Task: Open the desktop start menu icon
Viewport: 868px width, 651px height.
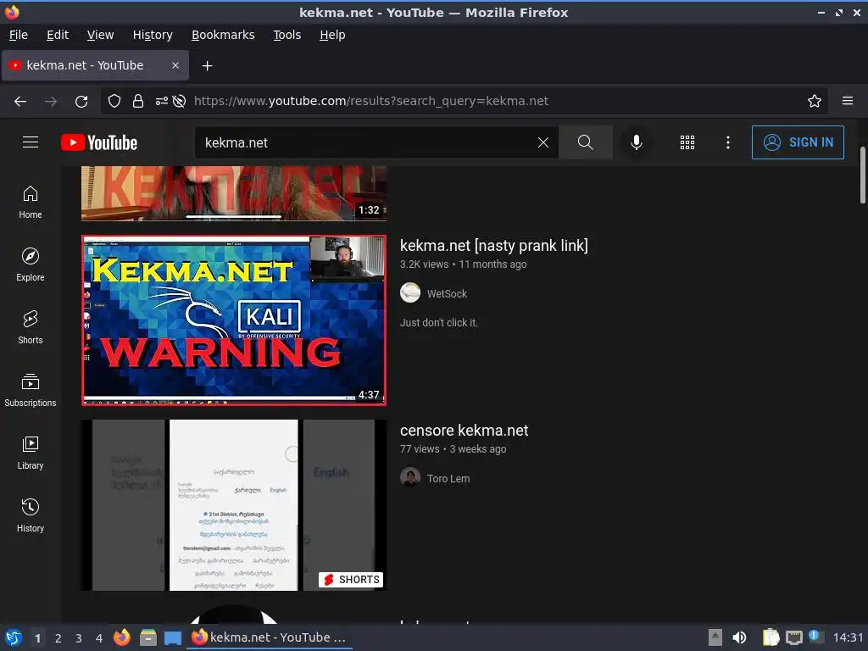Action: (x=14, y=637)
